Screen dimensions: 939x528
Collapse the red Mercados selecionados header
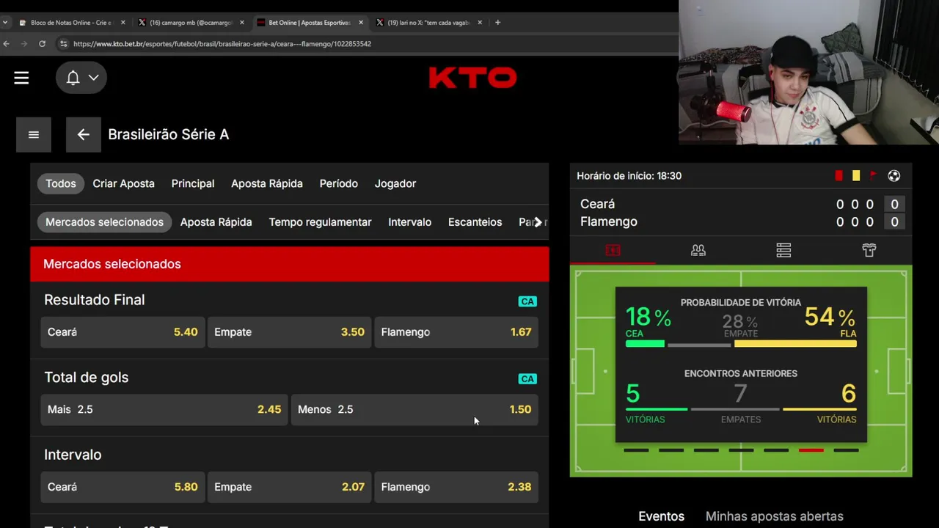289,264
